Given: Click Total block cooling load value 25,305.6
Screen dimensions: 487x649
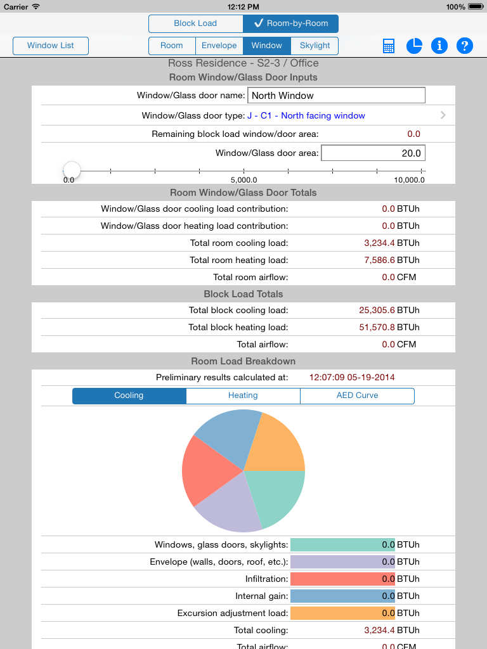Looking at the screenshot, I should [377, 310].
